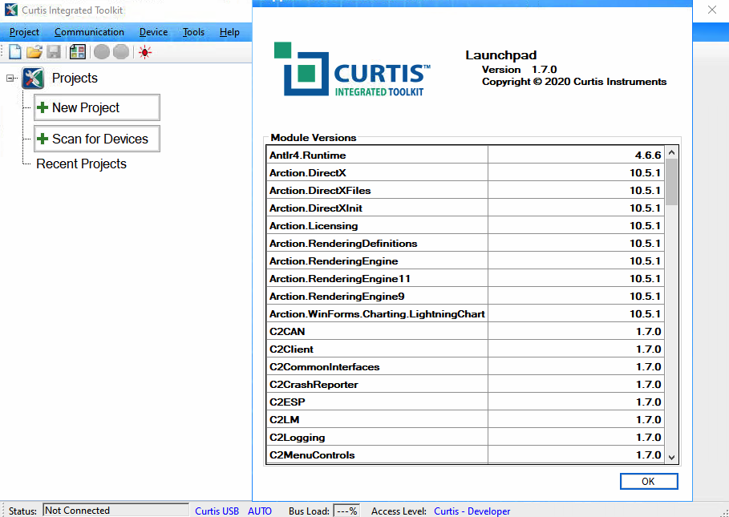
Task: Click the New Project button
Action: pos(96,107)
